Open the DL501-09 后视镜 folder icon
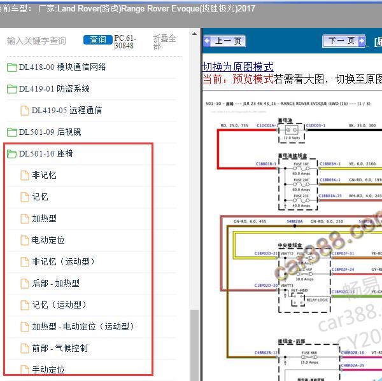The width and height of the screenshot is (382, 381). pos(11,132)
